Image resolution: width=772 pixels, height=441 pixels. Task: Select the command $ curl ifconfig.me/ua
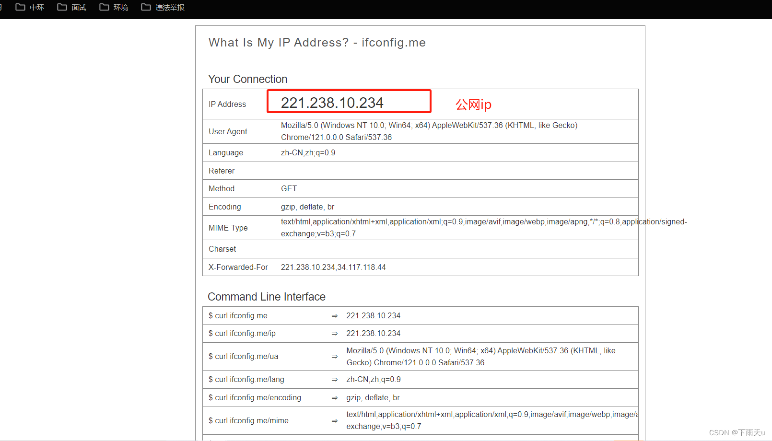click(x=243, y=356)
